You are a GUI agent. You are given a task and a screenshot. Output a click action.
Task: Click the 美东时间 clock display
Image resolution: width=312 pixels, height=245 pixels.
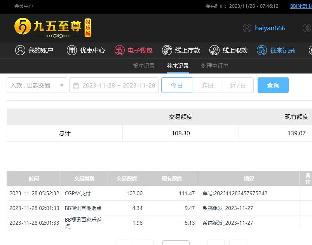(x=242, y=6)
